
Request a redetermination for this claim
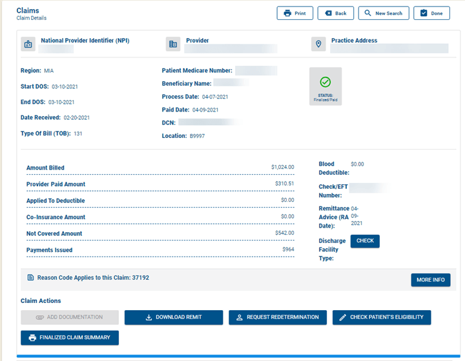pyautogui.click(x=278, y=317)
